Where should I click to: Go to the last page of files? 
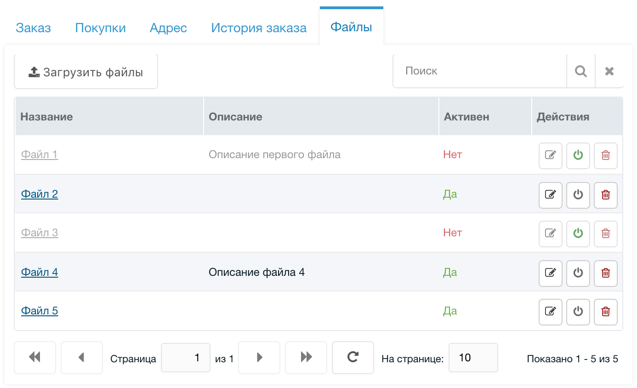pyautogui.click(x=306, y=357)
